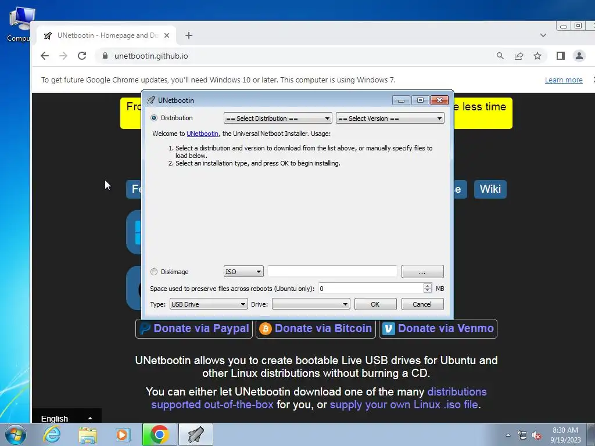Click the Venmo logo icon

pyautogui.click(x=389, y=329)
